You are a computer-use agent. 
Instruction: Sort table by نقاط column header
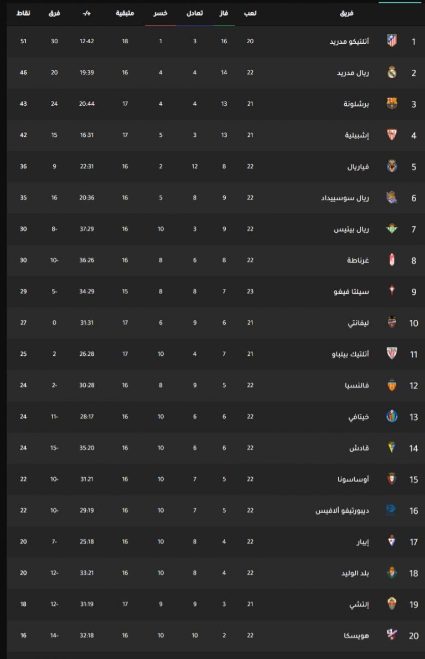click(x=23, y=13)
